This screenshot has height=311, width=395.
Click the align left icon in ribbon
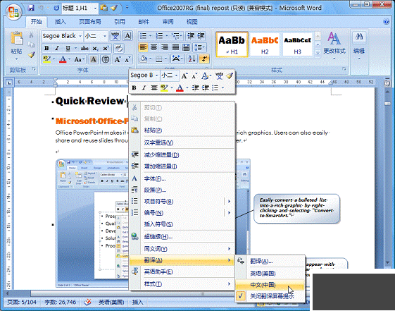click(x=143, y=47)
